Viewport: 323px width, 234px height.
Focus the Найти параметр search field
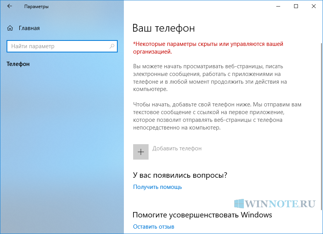pyautogui.click(x=58, y=46)
